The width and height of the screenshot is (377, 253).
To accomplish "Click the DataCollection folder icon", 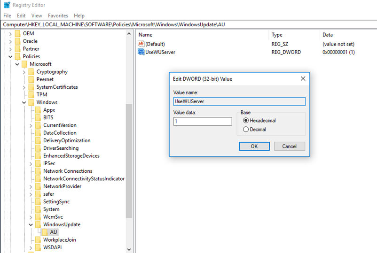I will click(x=38, y=133).
